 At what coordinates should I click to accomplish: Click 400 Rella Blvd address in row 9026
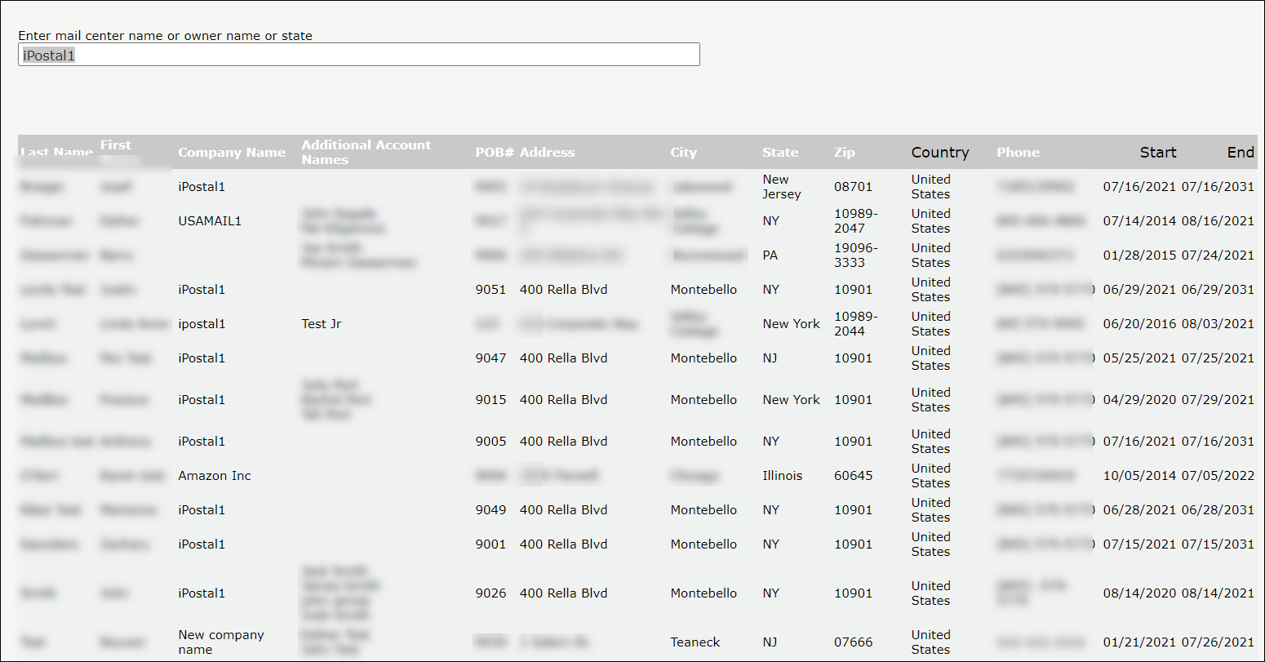pos(563,593)
